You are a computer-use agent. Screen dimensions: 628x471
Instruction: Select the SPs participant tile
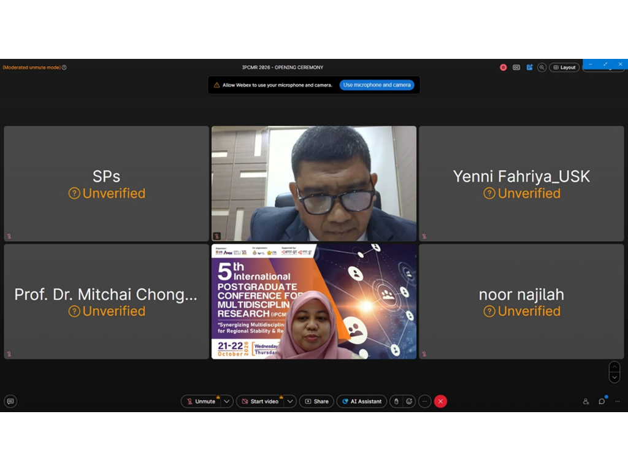click(x=107, y=184)
